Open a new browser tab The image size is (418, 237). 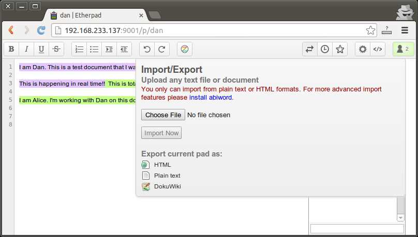[154, 15]
